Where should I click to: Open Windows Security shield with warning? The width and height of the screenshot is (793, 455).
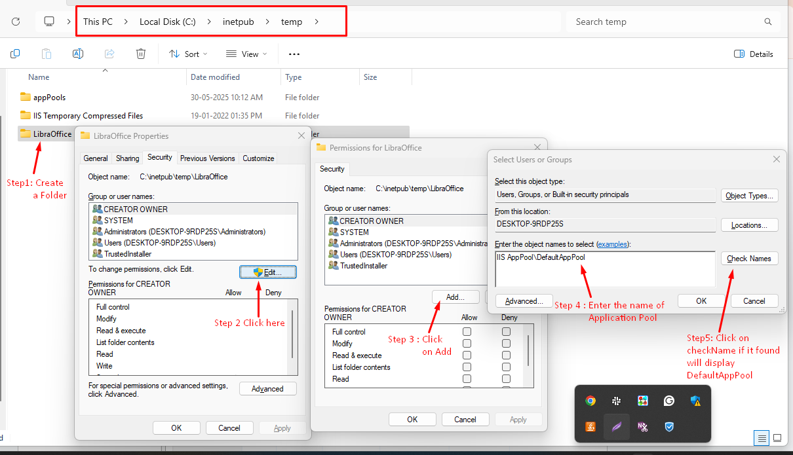point(695,401)
